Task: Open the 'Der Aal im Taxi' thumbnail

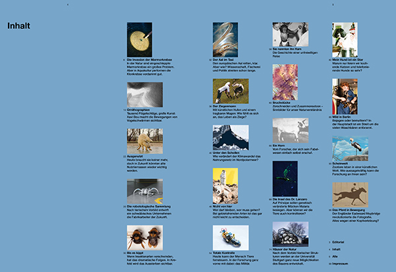Action: pos(225,38)
